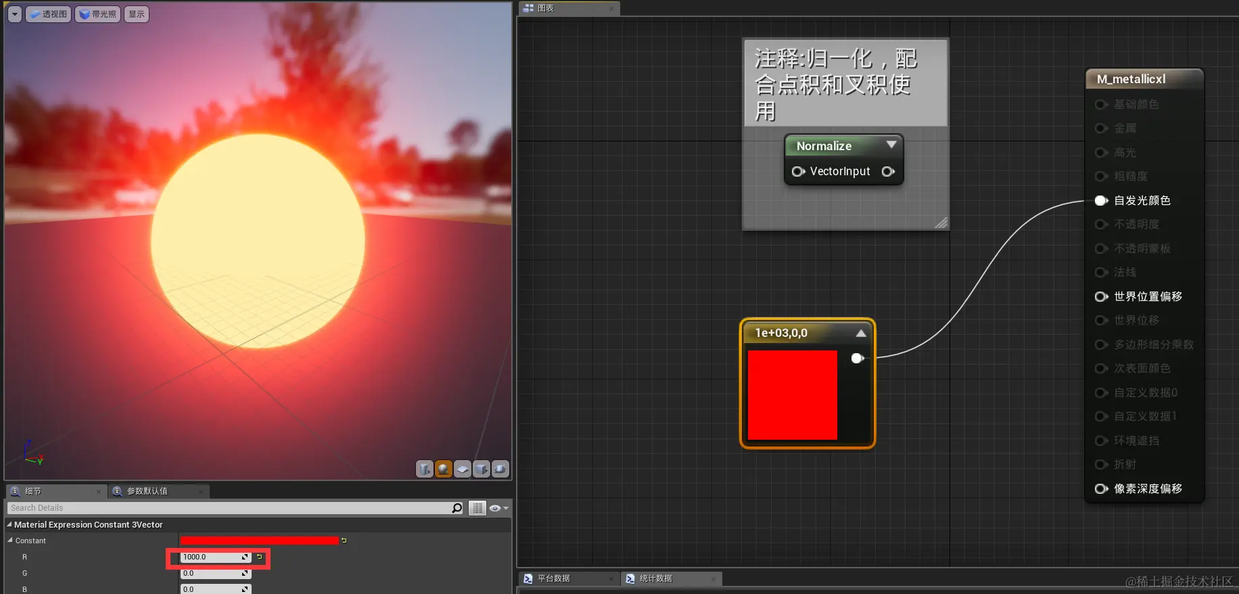Click the 不透明蒙板 opacity mask pin
Image resolution: width=1239 pixels, height=594 pixels.
pos(1101,248)
